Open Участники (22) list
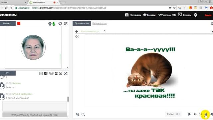Image resolution: width=213 pixels, height=120 pixels. coord(168,15)
